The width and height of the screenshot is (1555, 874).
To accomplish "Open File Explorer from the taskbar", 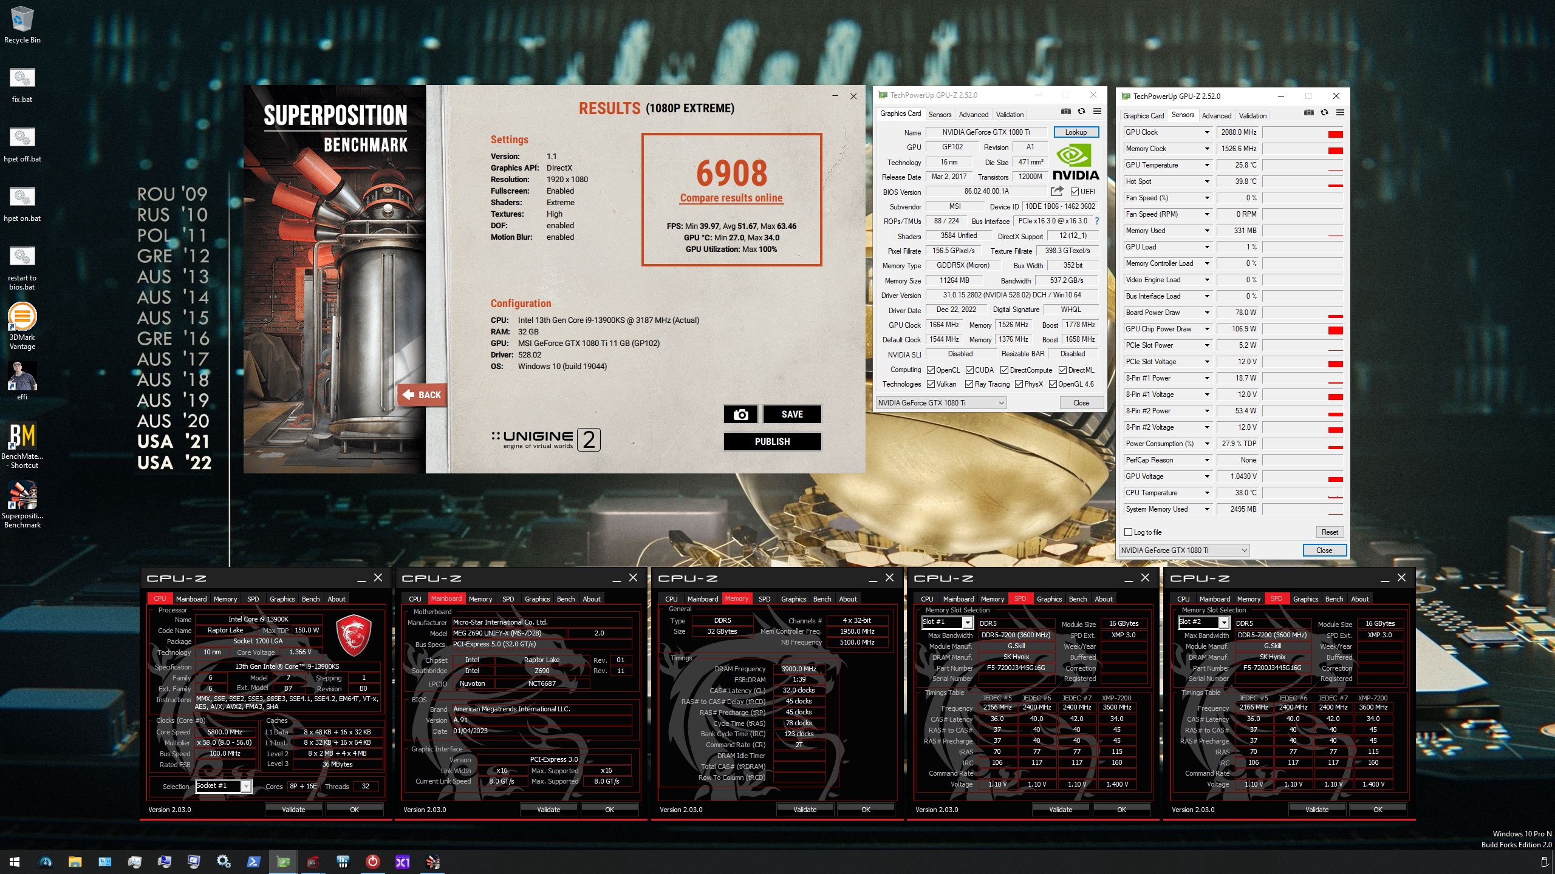I will [75, 862].
